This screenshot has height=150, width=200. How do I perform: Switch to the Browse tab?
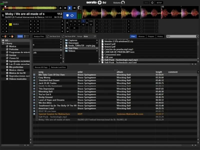click(141, 36)
